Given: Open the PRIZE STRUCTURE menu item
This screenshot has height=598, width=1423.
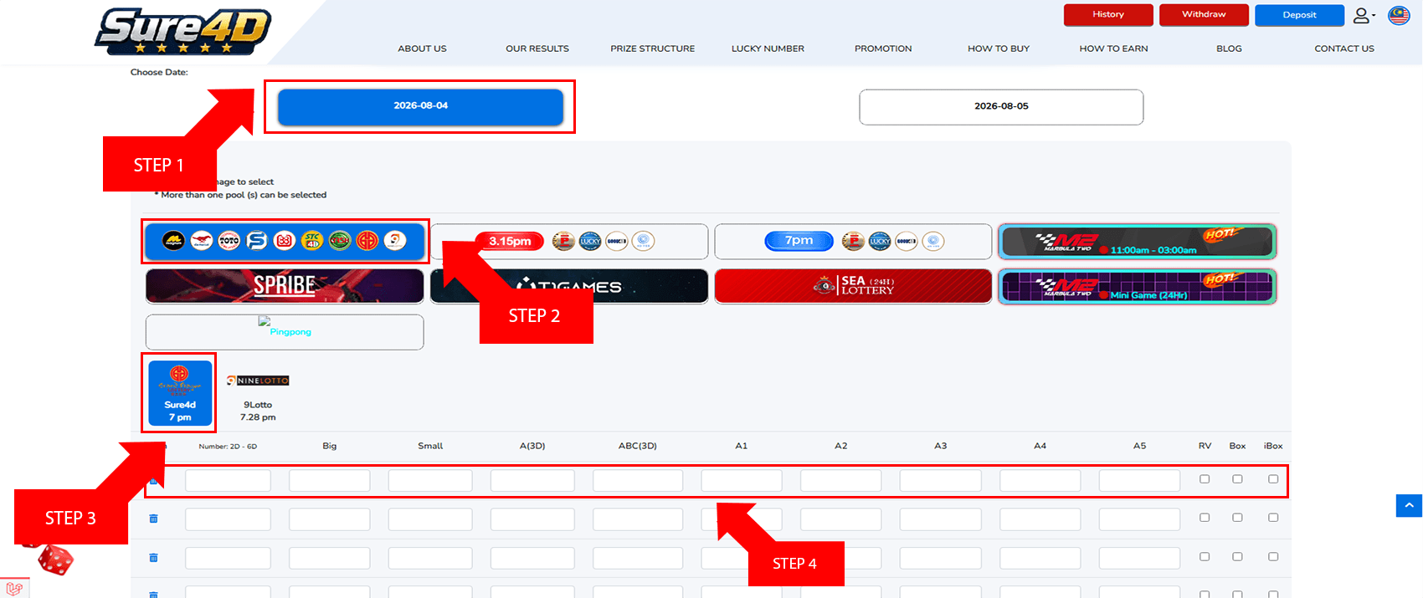Looking at the screenshot, I should pos(653,49).
